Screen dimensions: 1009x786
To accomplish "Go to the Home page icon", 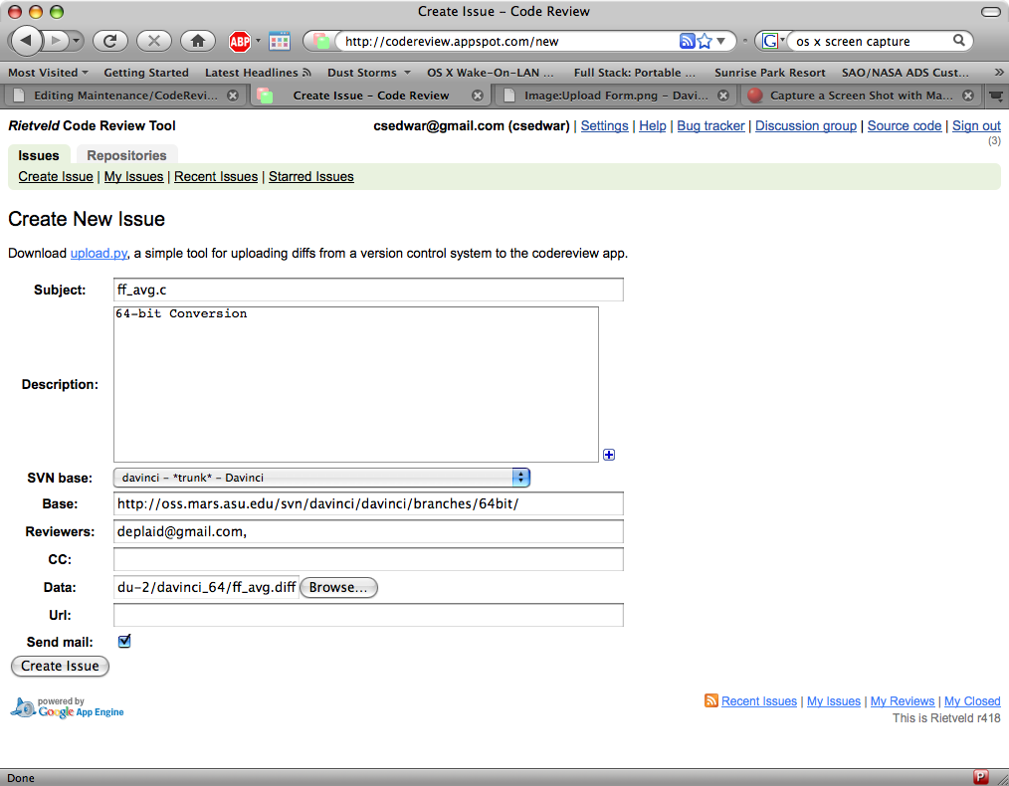I will tap(198, 41).
